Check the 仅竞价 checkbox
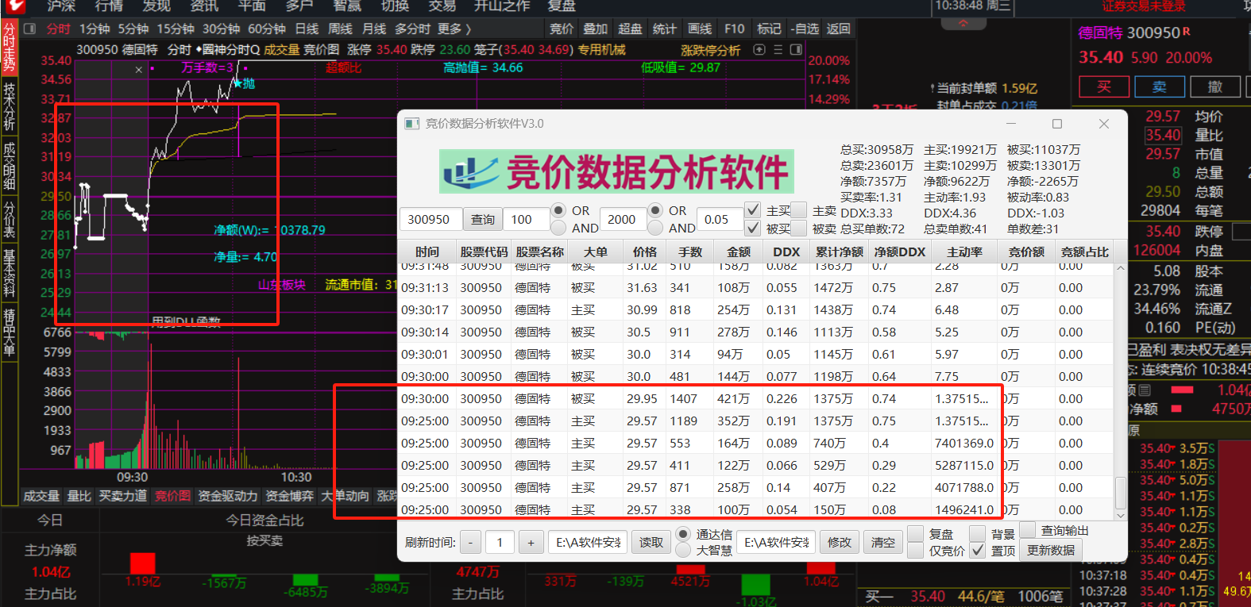 point(915,550)
